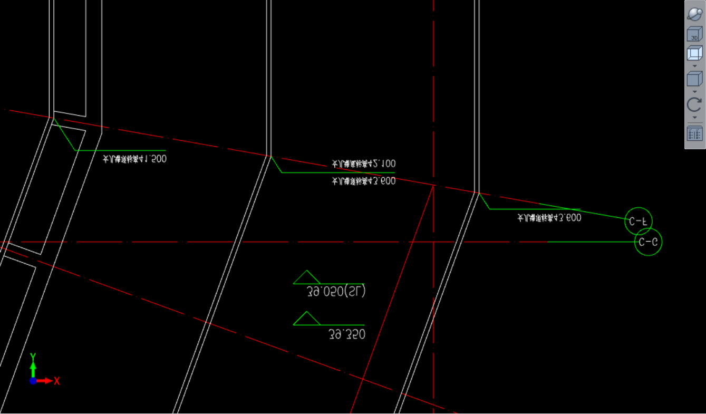Click the 36.350 elevation text
The height and width of the screenshot is (414, 706).
tap(346, 334)
